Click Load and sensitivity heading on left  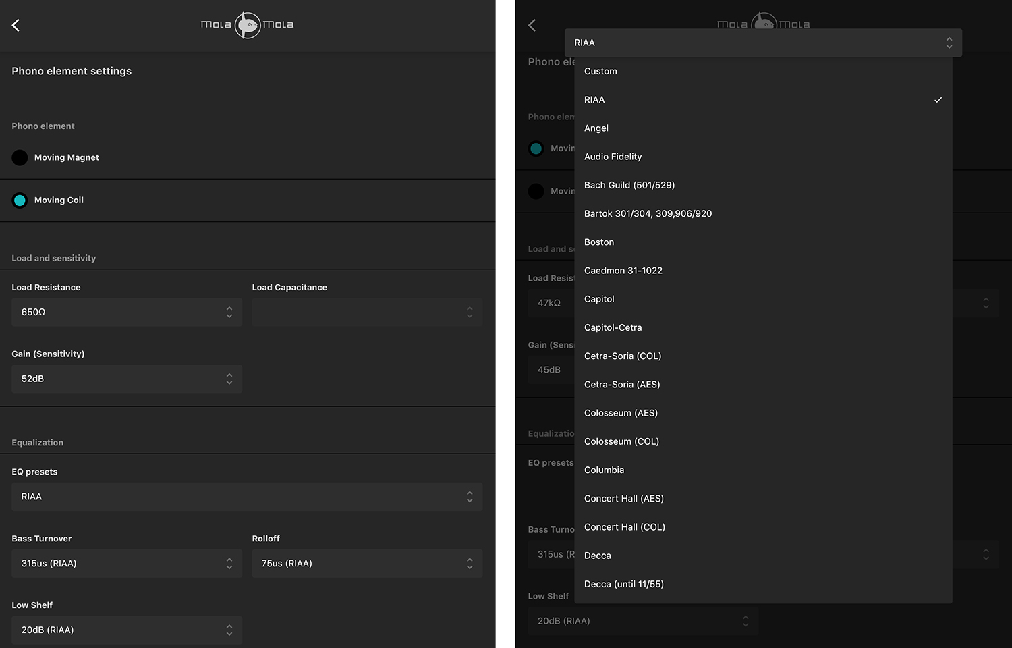tap(54, 258)
